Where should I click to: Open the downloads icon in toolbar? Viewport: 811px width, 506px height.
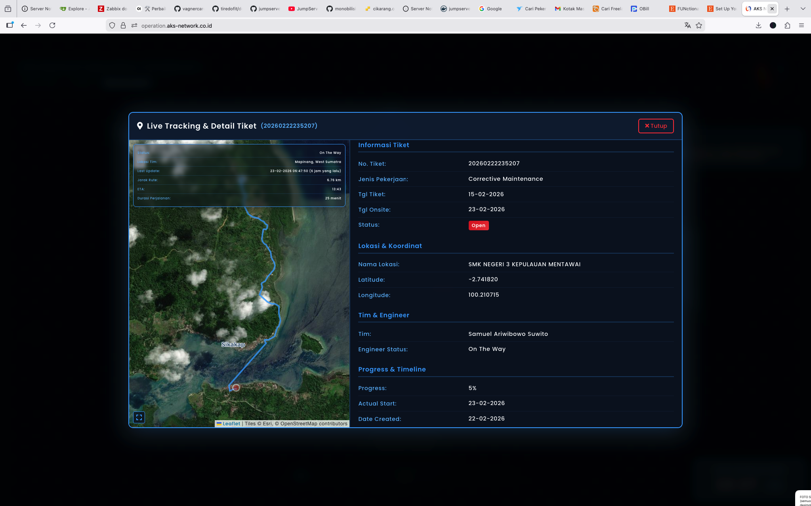point(758,25)
